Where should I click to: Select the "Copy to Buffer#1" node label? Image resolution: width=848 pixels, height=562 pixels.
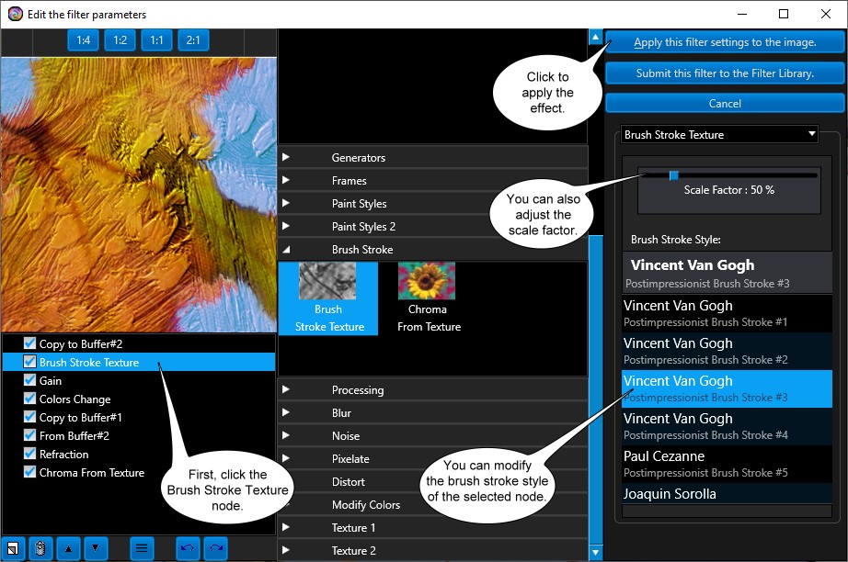tap(81, 417)
